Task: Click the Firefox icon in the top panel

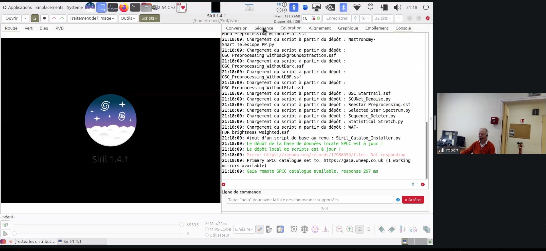Action: click(x=124, y=7)
